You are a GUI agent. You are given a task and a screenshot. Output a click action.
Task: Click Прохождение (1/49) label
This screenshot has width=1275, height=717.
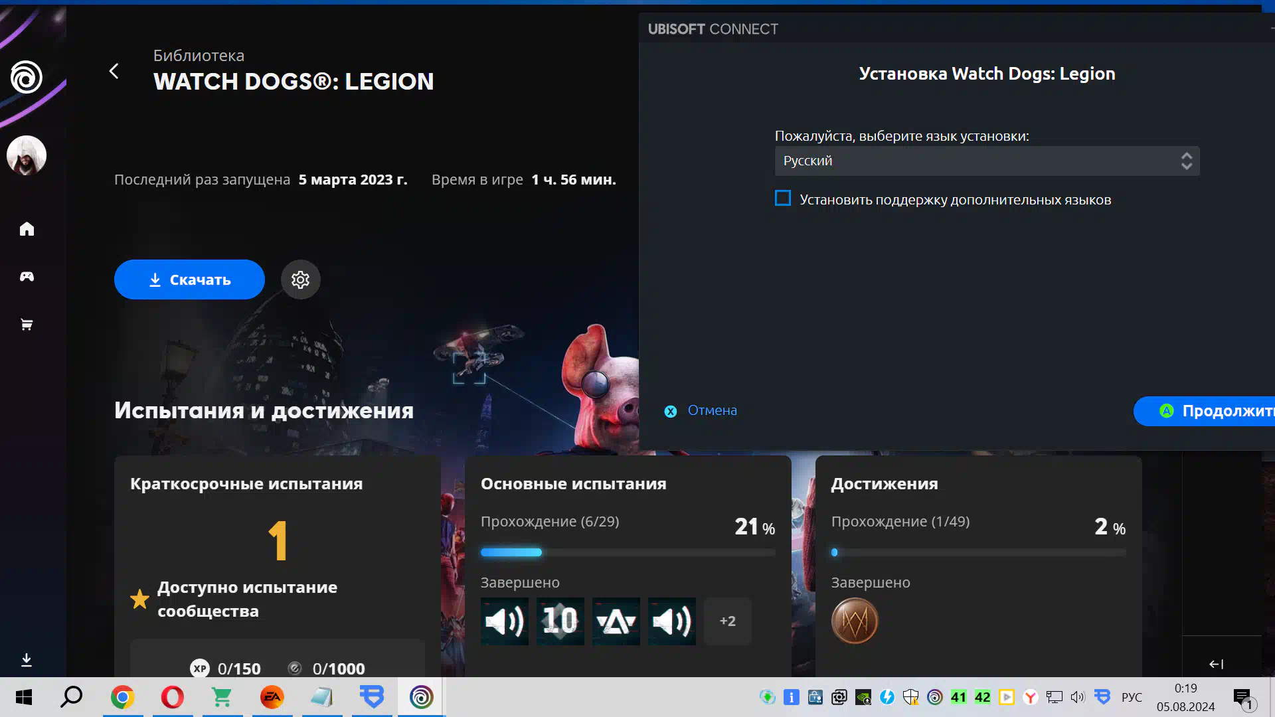coord(900,522)
